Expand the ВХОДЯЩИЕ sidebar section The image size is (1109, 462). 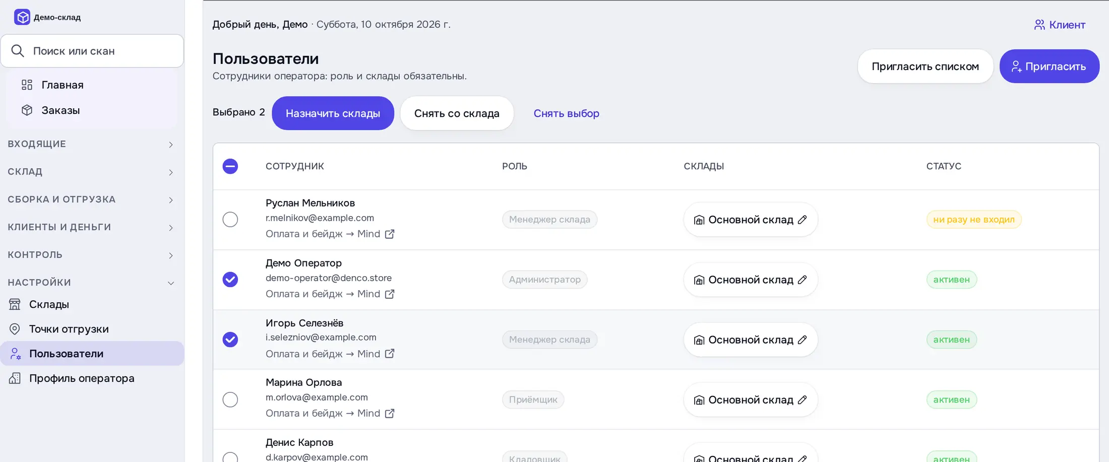point(92,144)
